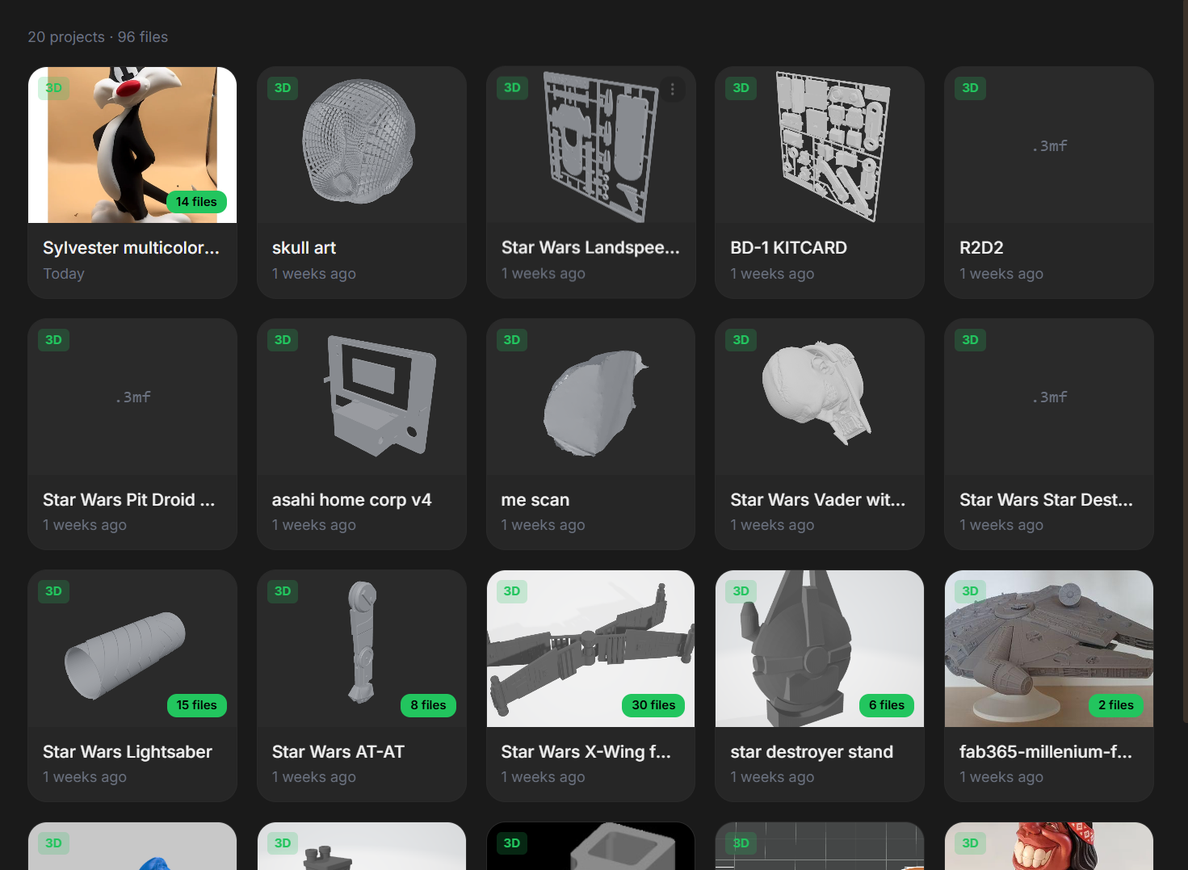Click the 30 files badge on Star Wars X-Wing
This screenshot has height=870, width=1188.
(x=653, y=705)
